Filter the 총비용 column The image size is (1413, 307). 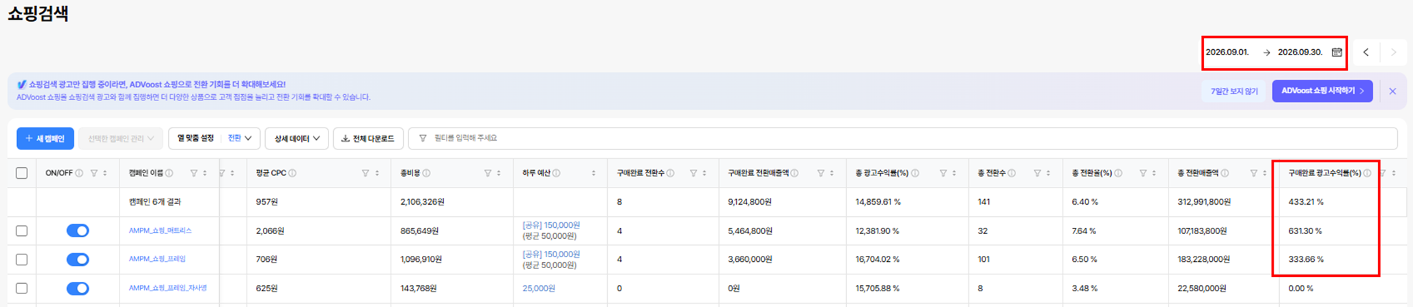click(488, 173)
